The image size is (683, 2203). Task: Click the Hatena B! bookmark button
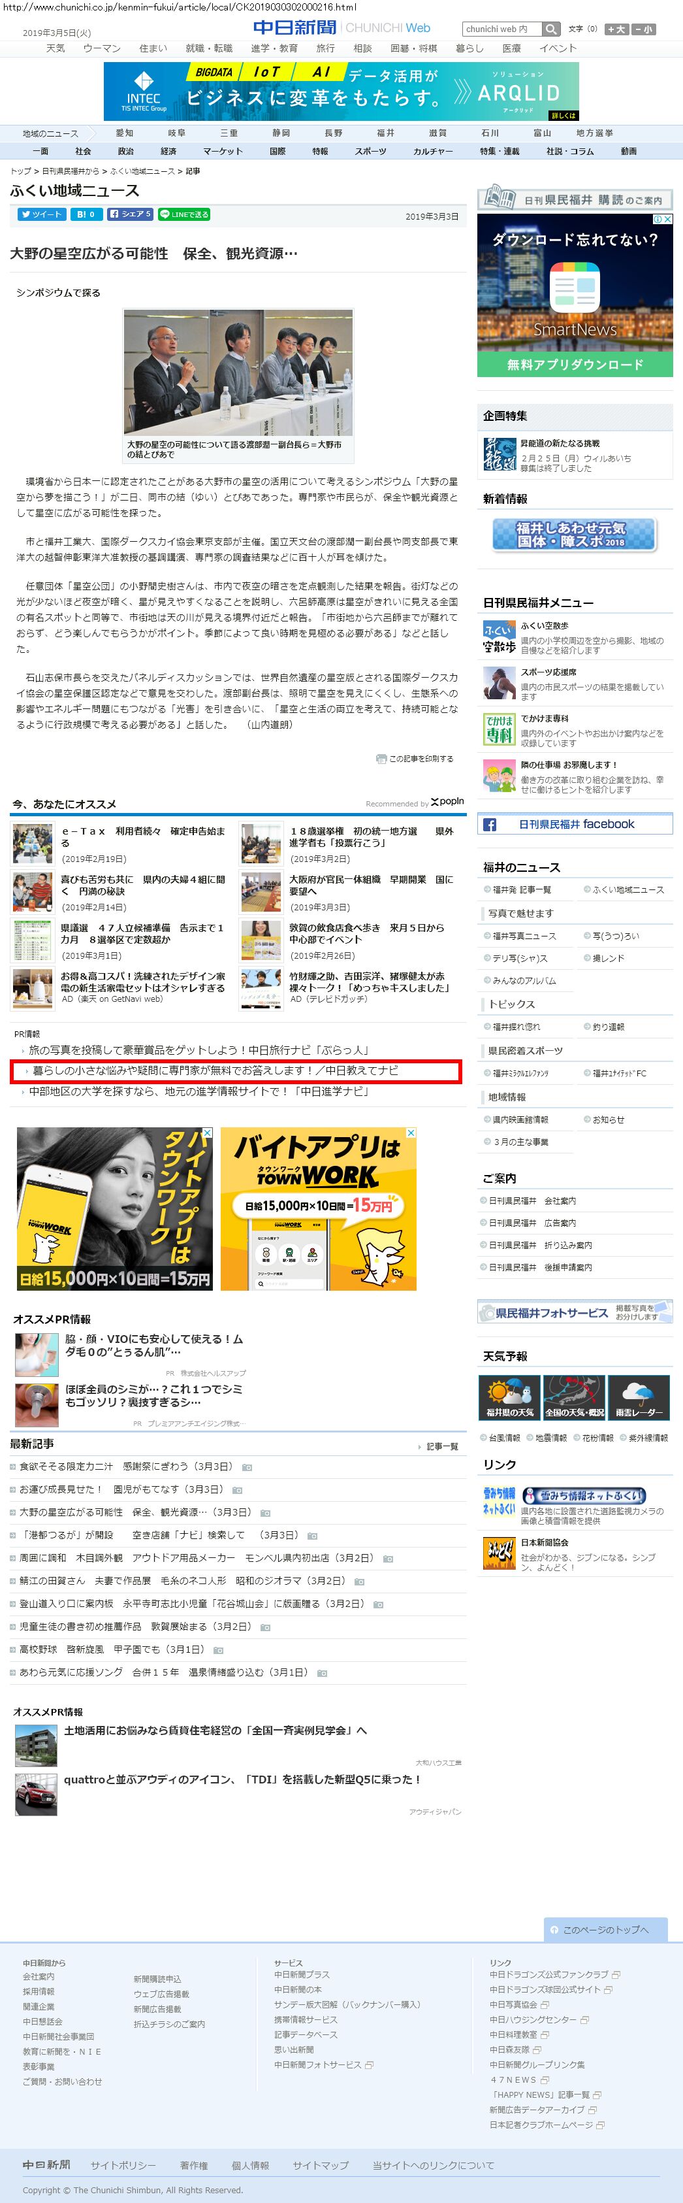86,214
